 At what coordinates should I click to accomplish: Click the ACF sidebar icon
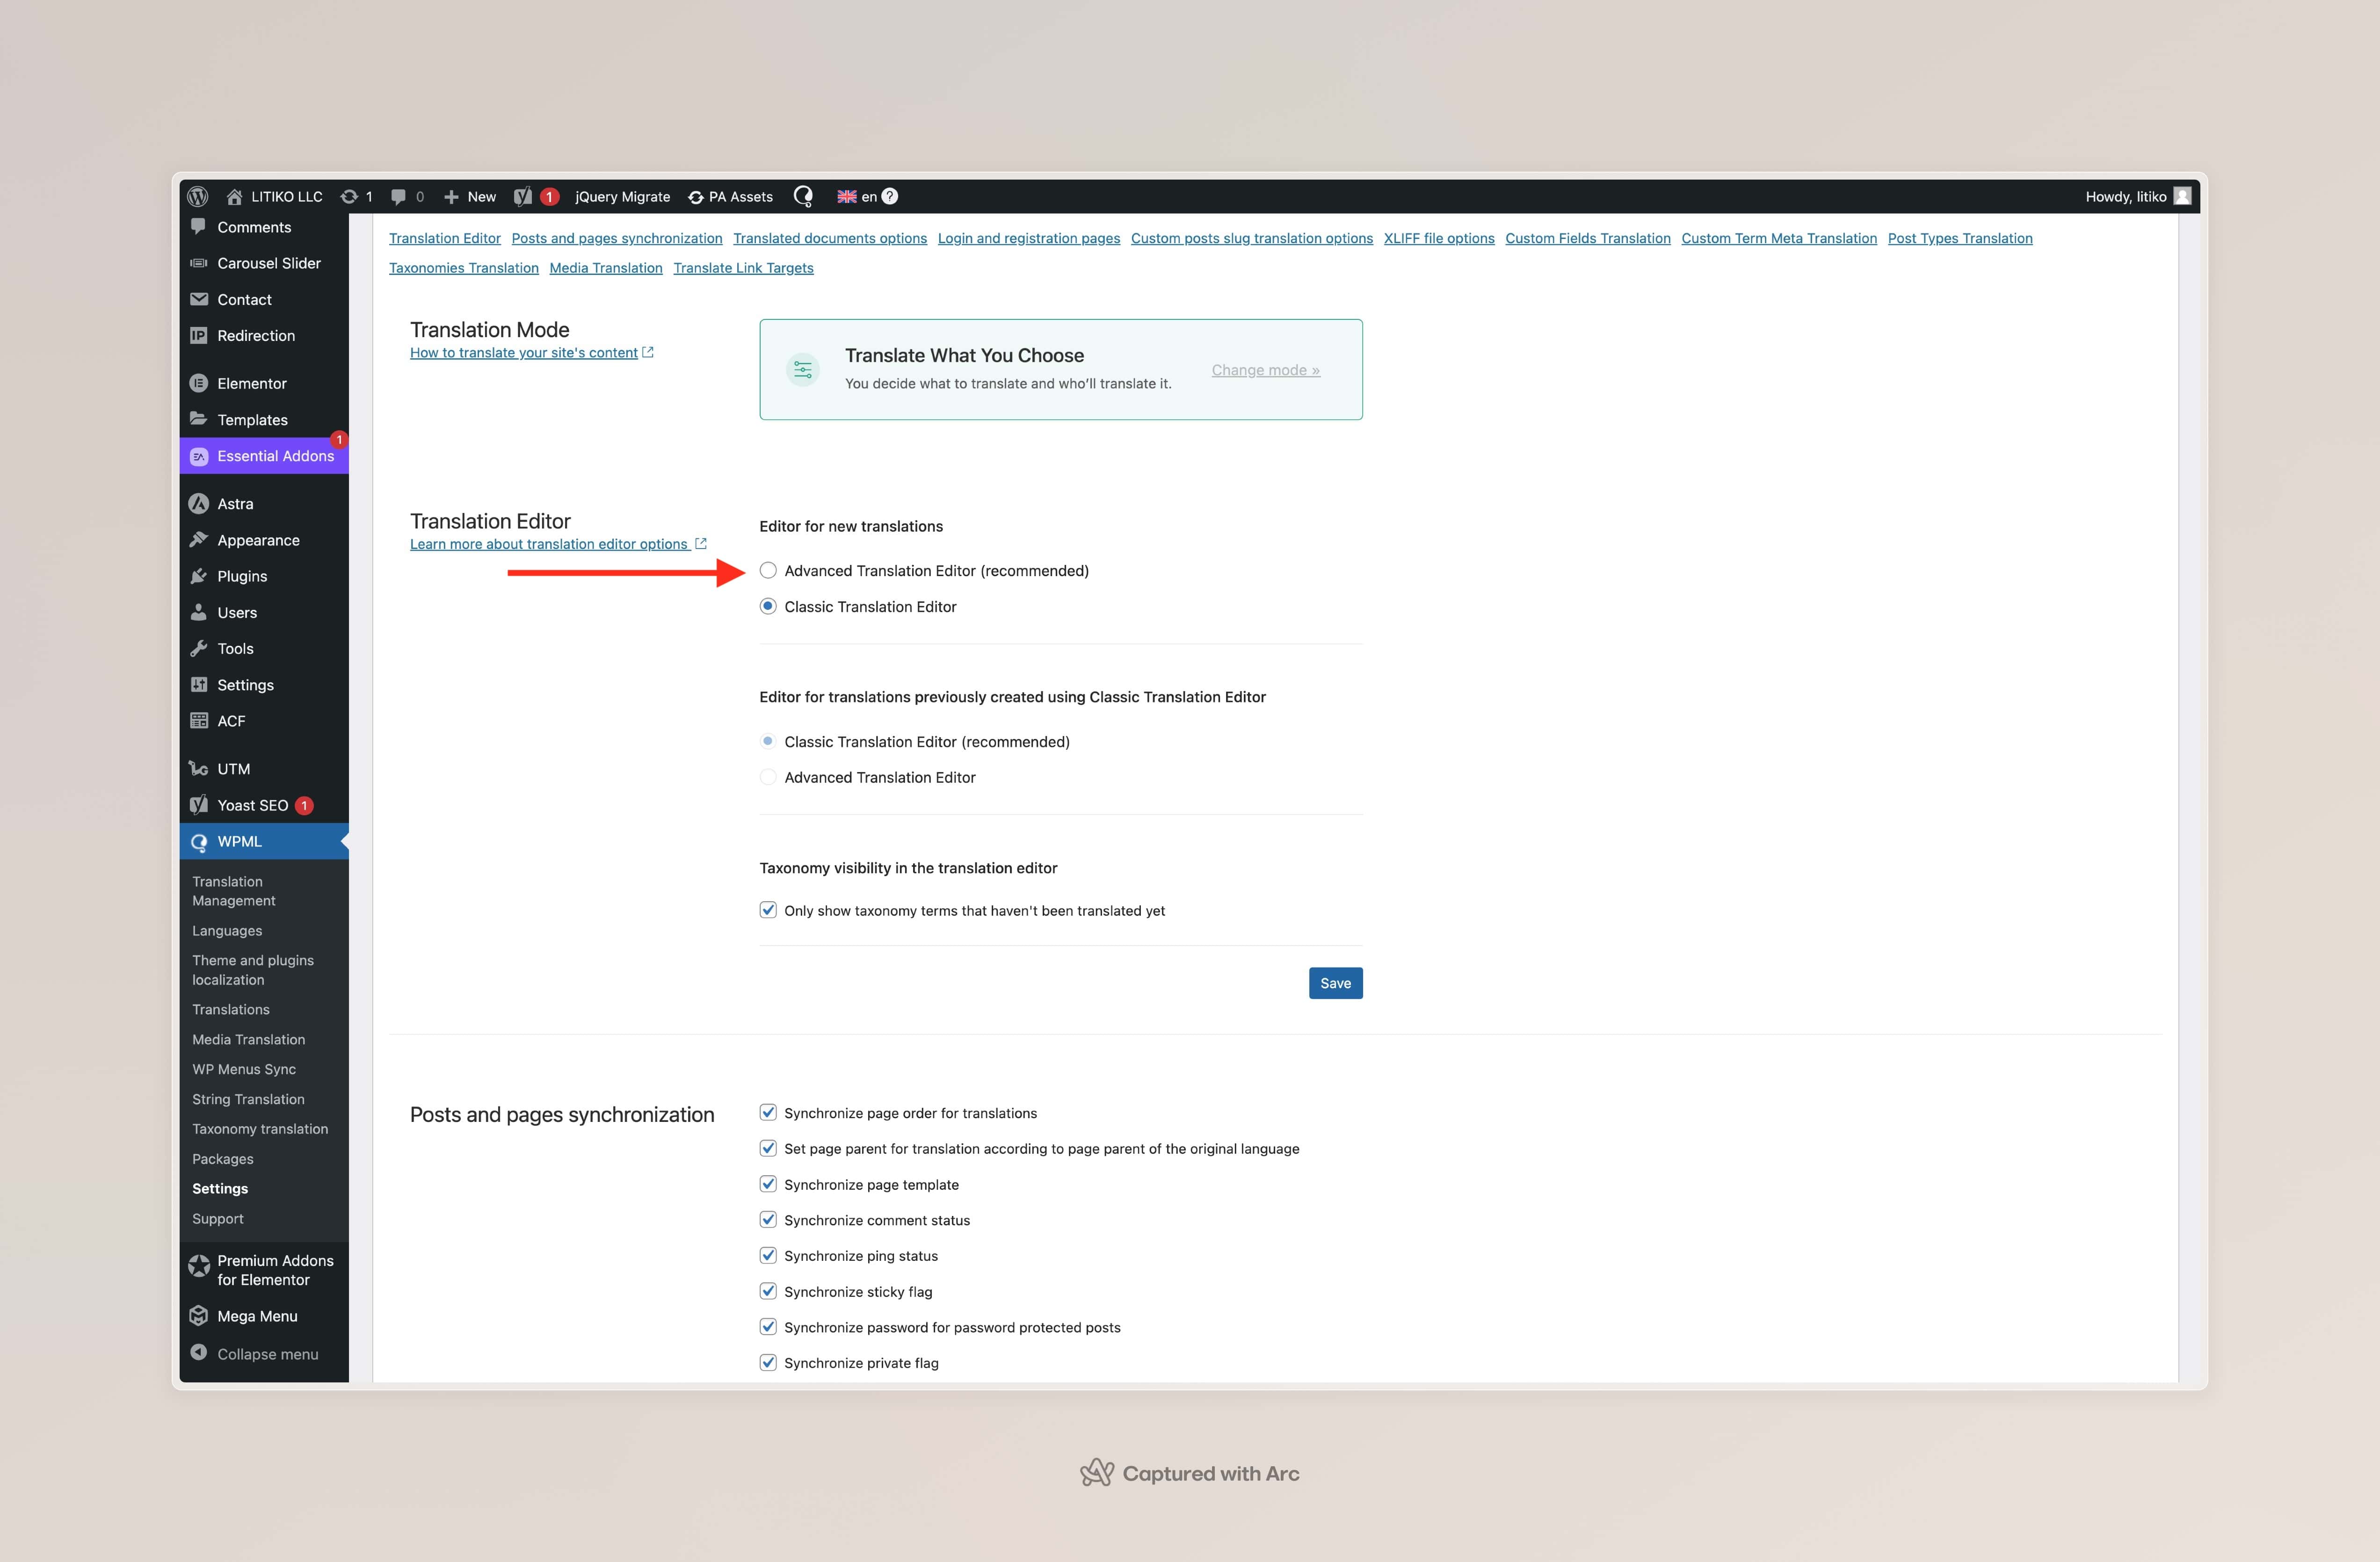[199, 720]
